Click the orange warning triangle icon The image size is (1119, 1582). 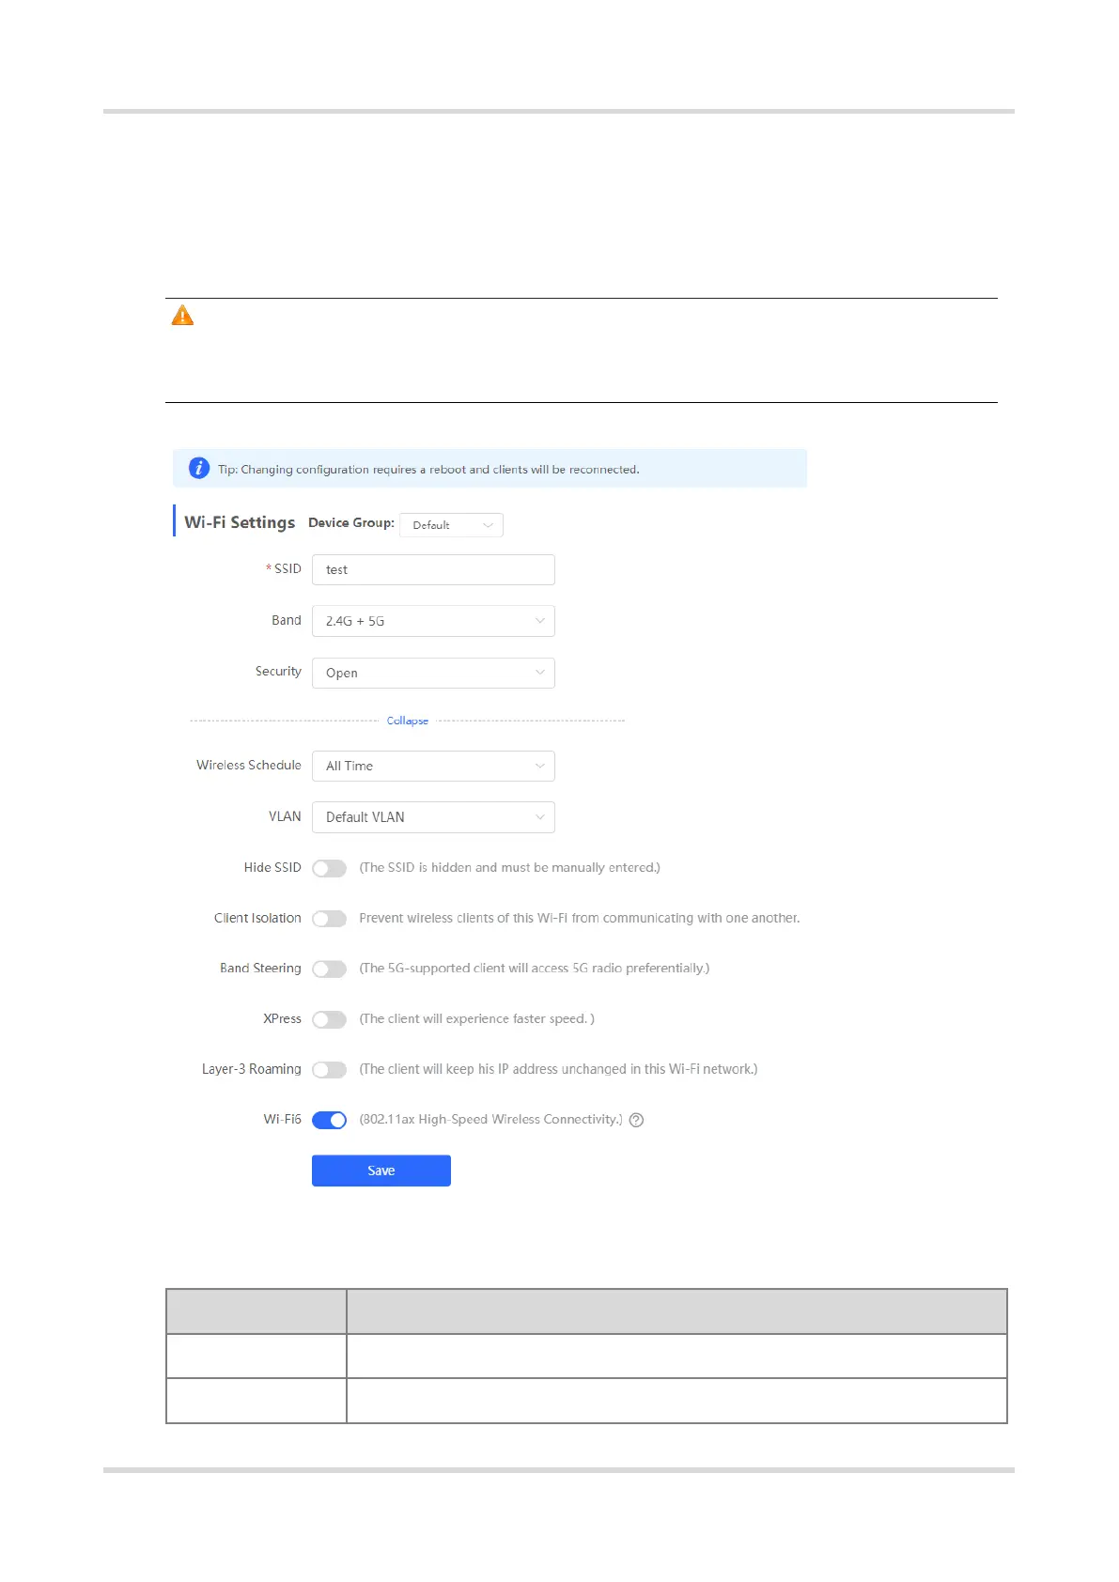[x=182, y=316]
